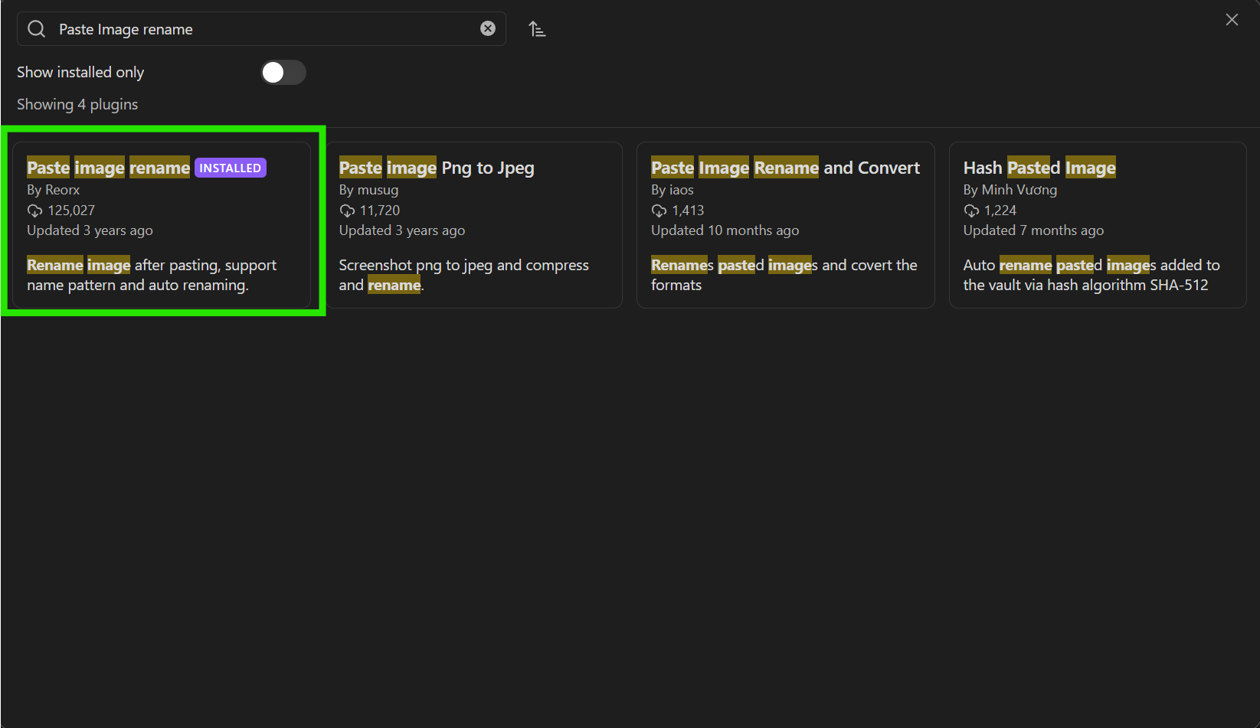
Task: Click author text By iaos
Action: point(673,190)
